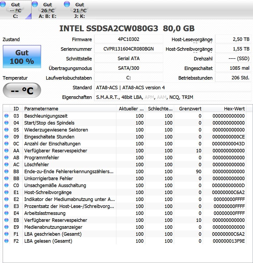Click the INTEL SSDSA2CW080G3 drive title
The image size is (253, 263).
[127, 28]
